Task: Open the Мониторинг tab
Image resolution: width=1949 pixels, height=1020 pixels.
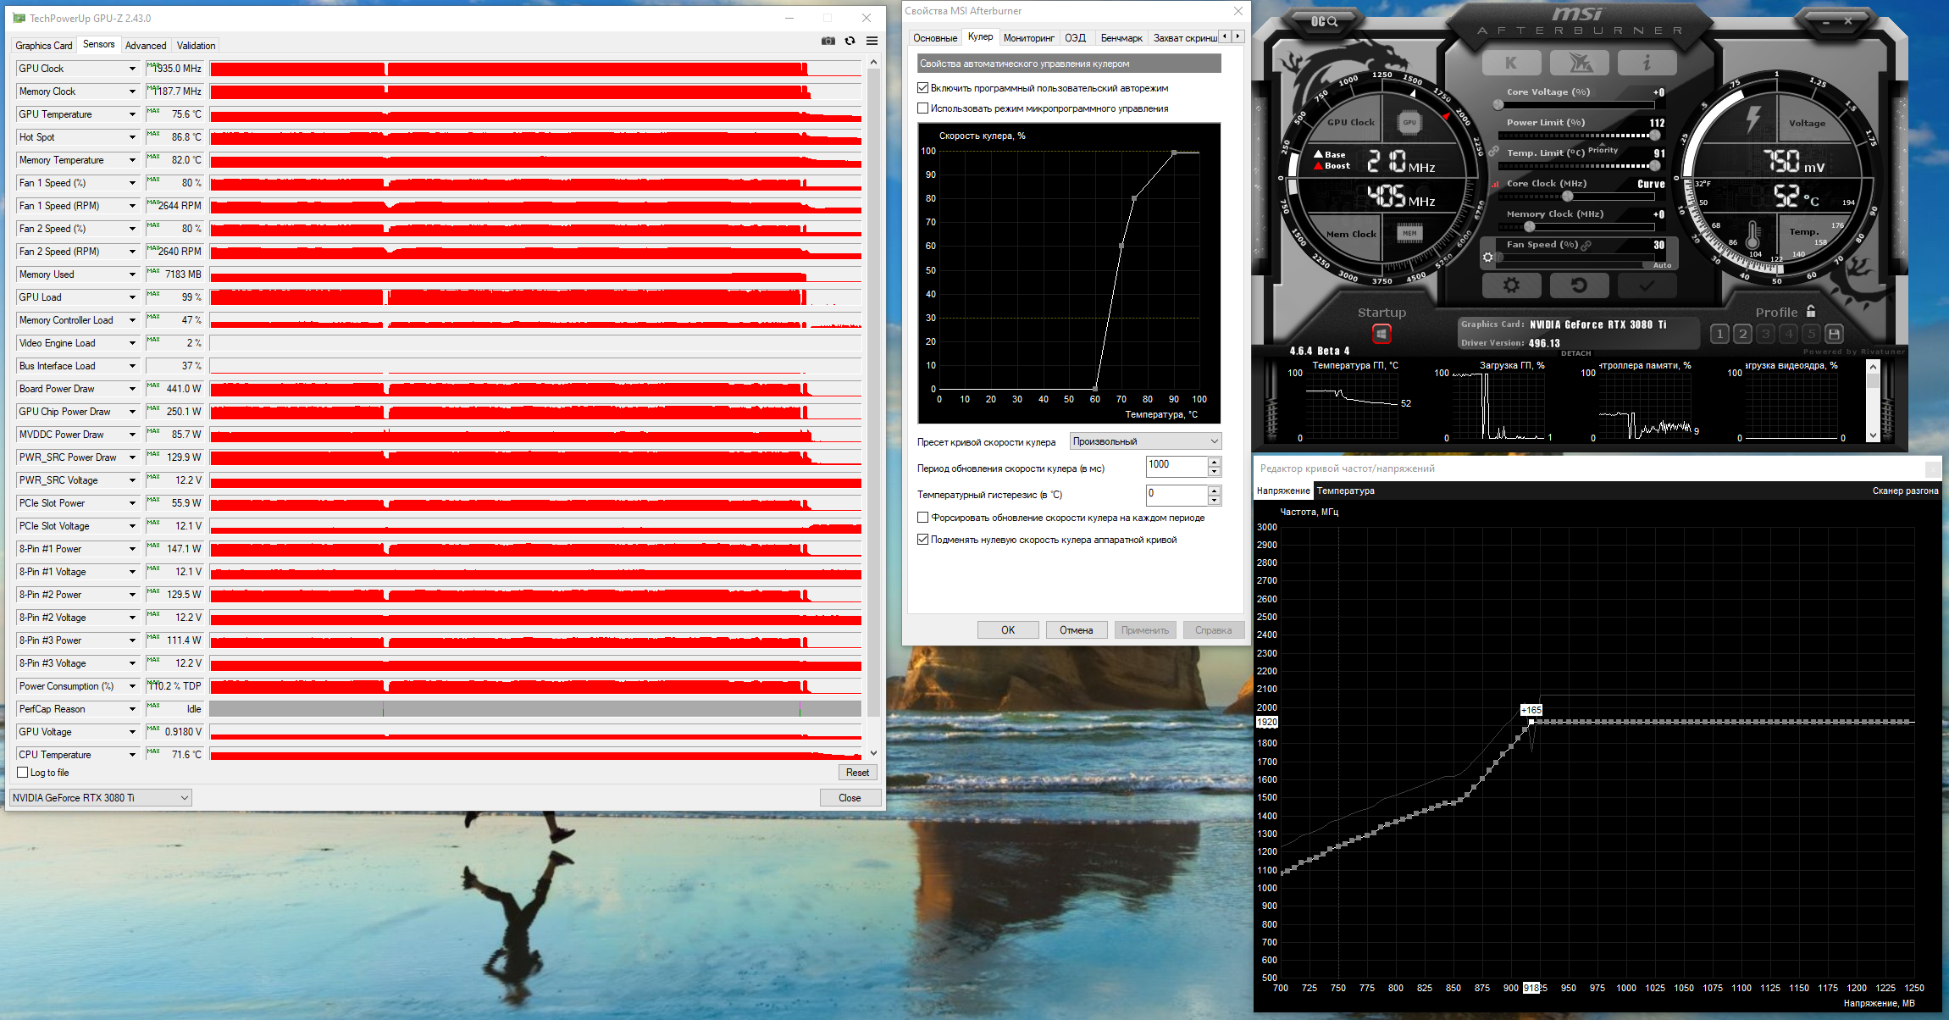Action: (x=1028, y=38)
